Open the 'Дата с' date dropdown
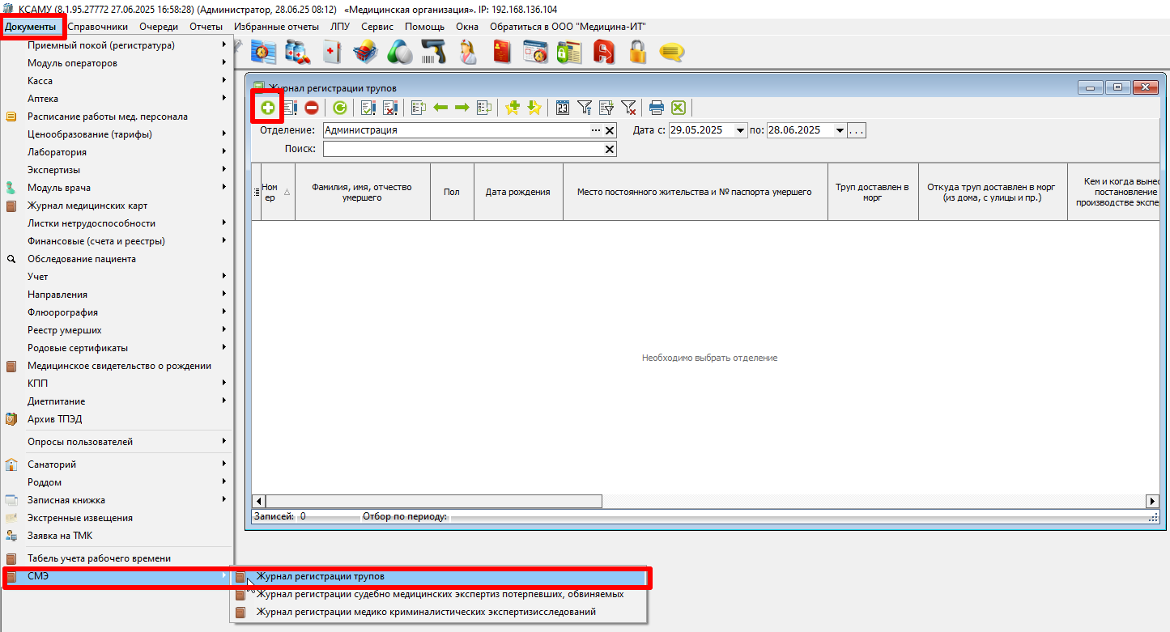Screen dimensions: 1170x632 pos(740,130)
